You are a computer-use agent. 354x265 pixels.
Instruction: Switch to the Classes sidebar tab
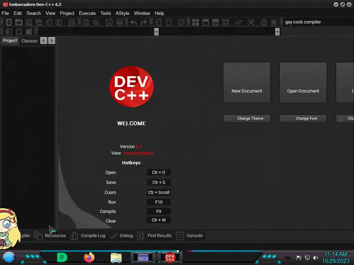(29, 41)
